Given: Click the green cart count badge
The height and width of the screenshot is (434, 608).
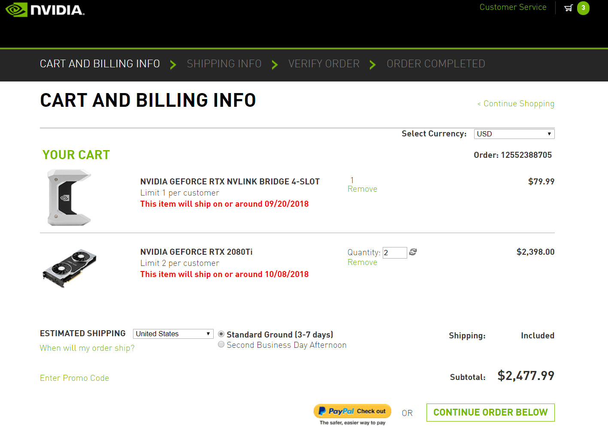Looking at the screenshot, I should [583, 8].
